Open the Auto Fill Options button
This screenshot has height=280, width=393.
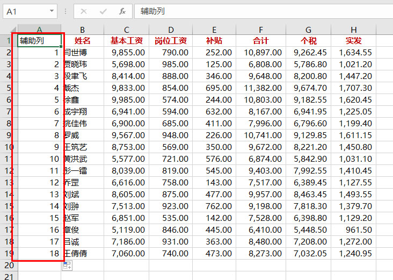pos(67,265)
